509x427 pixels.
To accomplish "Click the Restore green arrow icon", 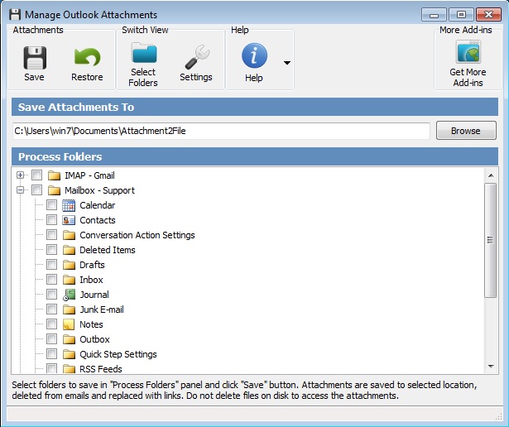I will (87, 58).
